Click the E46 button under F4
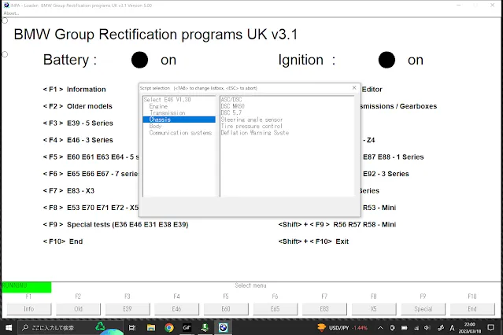Image resolution: width=503 pixels, height=335 pixels. [x=177, y=309]
